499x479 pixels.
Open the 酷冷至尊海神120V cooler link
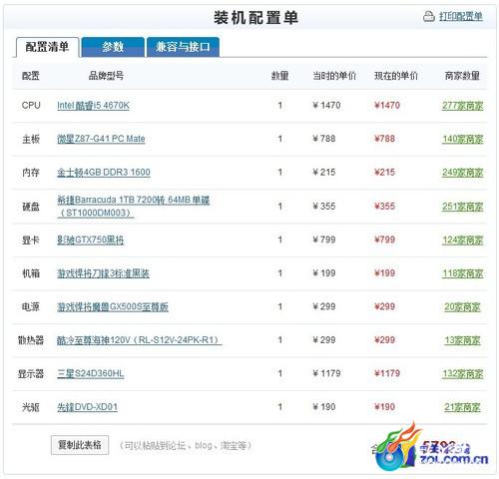pyautogui.click(x=140, y=340)
